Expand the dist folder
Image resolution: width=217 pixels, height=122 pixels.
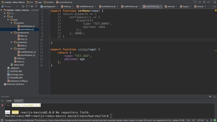point(5,13)
